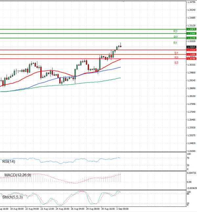197x212 pixels.
Task: Click the S2 support label
Action: pos(176,58)
